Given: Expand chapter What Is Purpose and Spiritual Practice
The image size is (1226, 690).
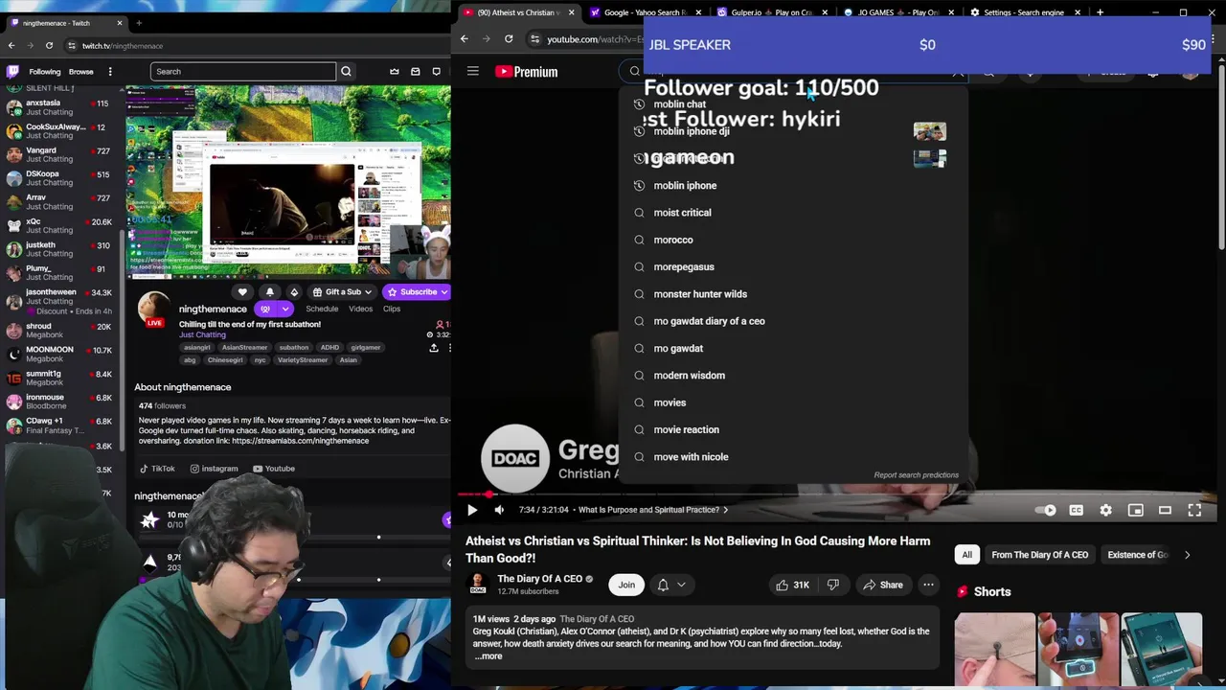Looking at the screenshot, I should [x=653, y=510].
